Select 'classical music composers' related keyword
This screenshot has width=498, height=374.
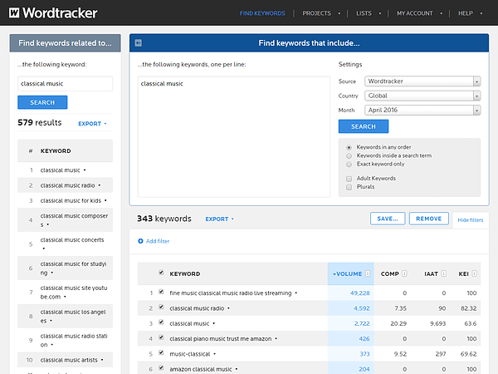[x=74, y=220]
